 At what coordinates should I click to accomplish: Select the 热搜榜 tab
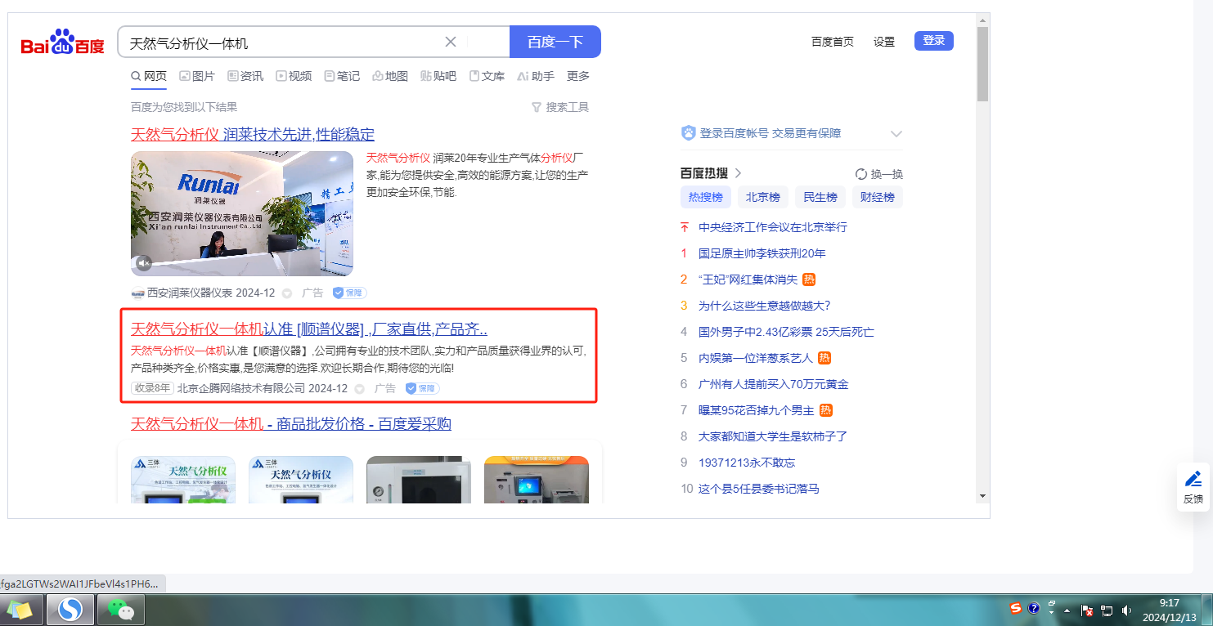[x=706, y=197]
